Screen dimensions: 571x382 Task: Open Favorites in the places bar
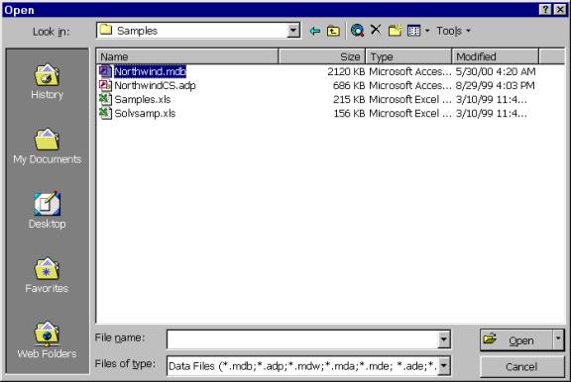47,275
